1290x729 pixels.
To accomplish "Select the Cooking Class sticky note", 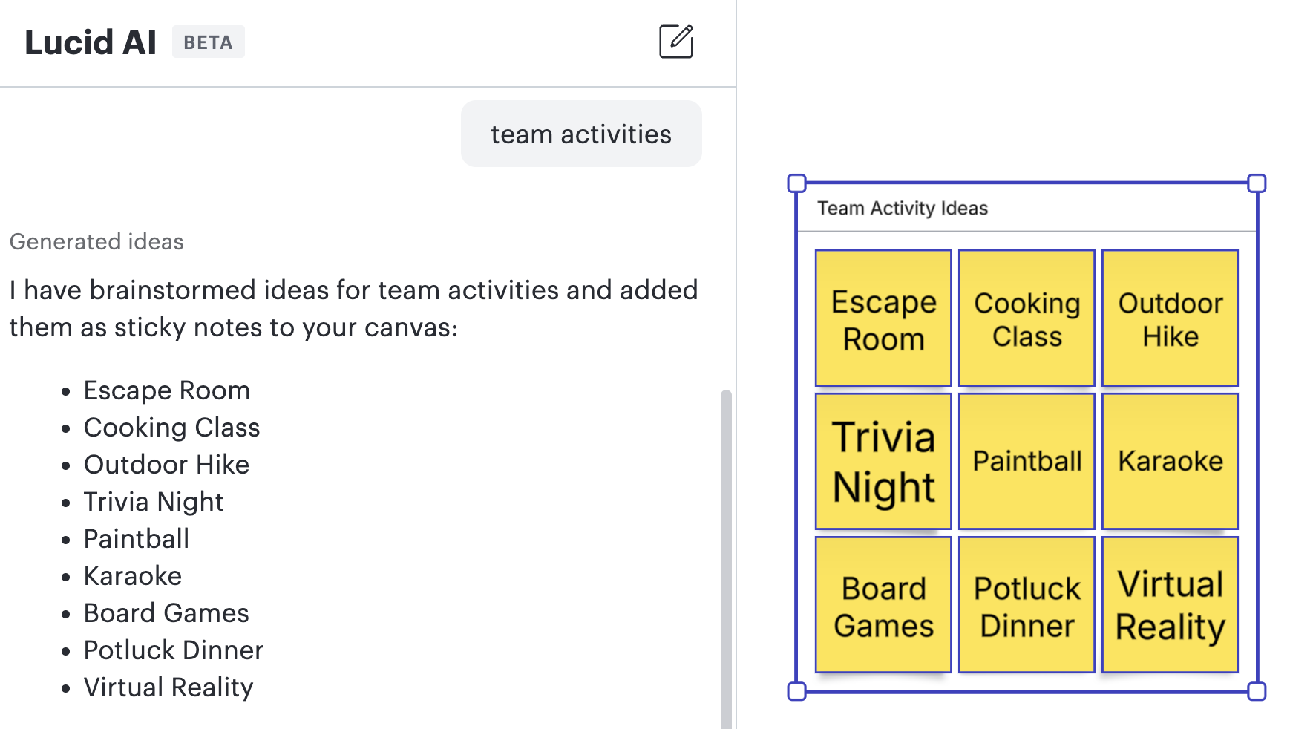I will pyautogui.click(x=1027, y=318).
